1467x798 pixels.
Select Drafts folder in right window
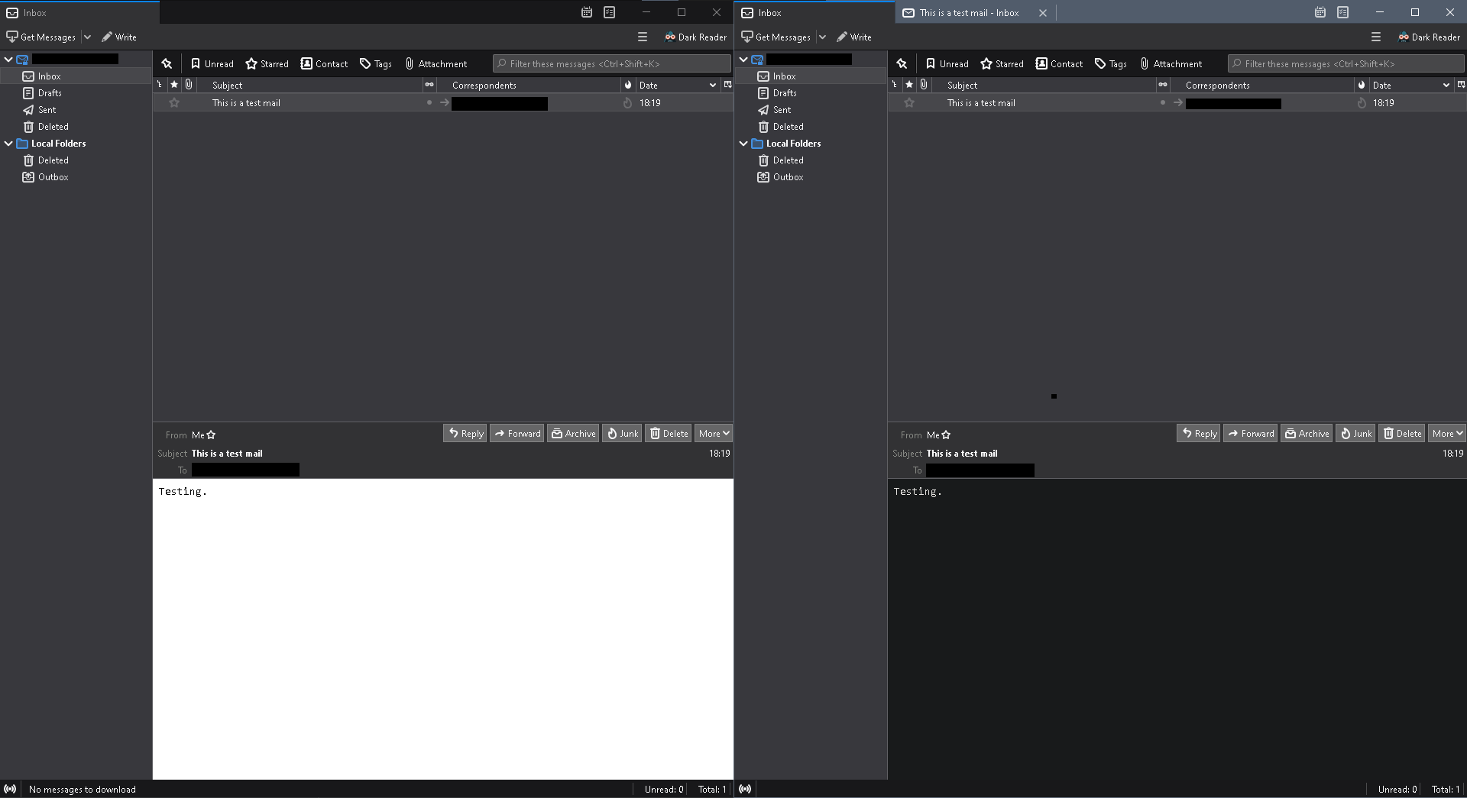click(x=811, y=92)
